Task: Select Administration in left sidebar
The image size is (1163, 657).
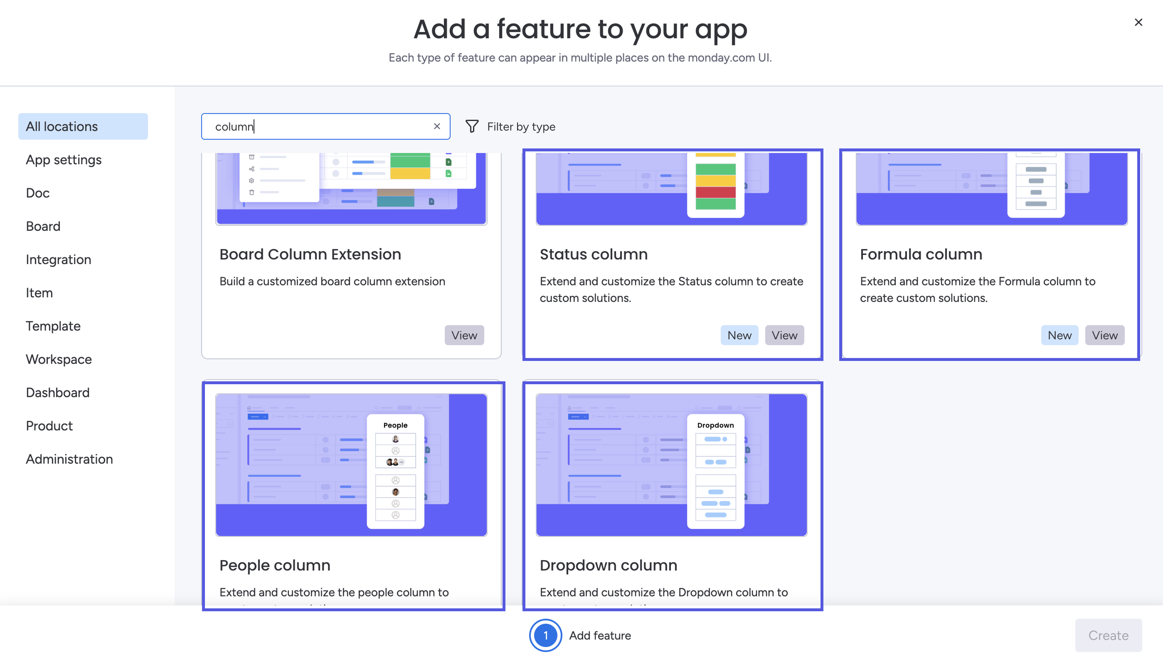Action: pyautogui.click(x=69, y=459)
